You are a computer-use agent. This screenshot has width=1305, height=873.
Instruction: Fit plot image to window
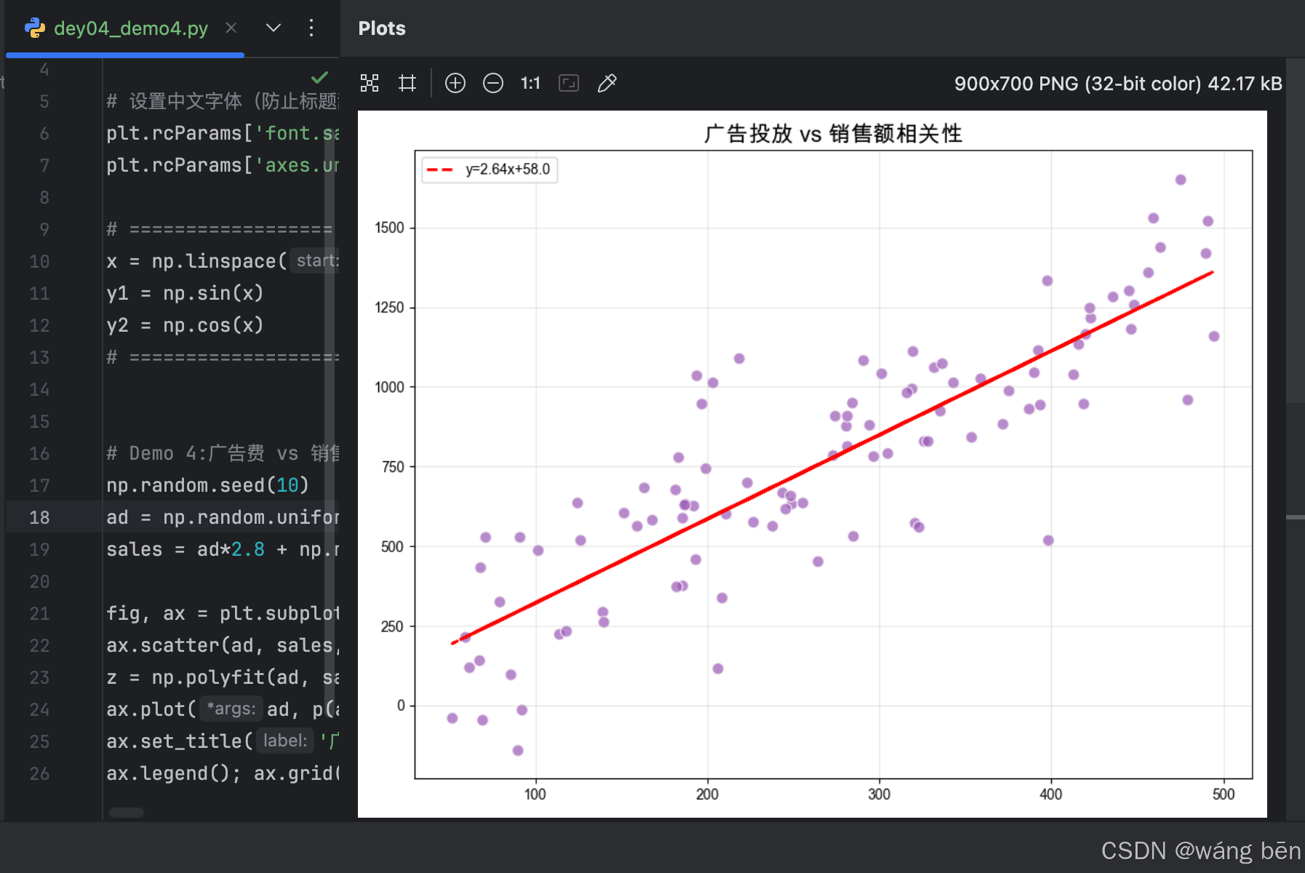click(x=569, y=83)
